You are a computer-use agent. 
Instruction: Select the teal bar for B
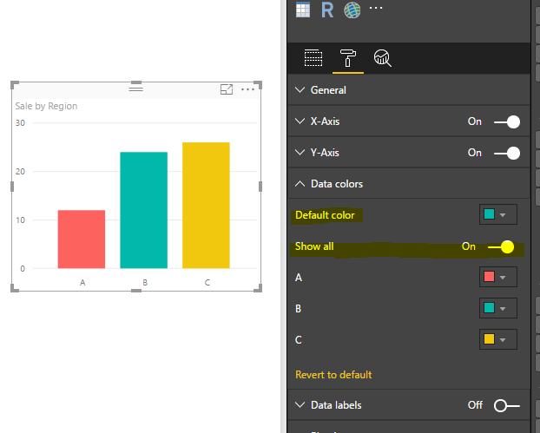[143, 210]
